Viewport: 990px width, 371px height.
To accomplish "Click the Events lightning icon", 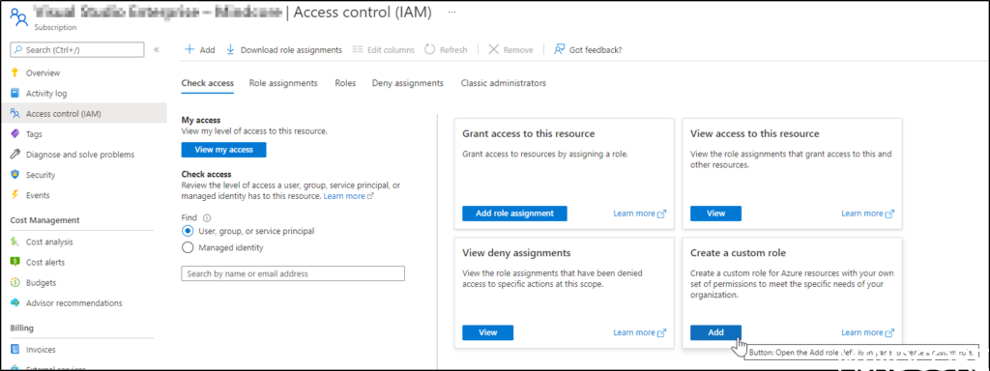I will pyautogui.click(x=15, y=195).
